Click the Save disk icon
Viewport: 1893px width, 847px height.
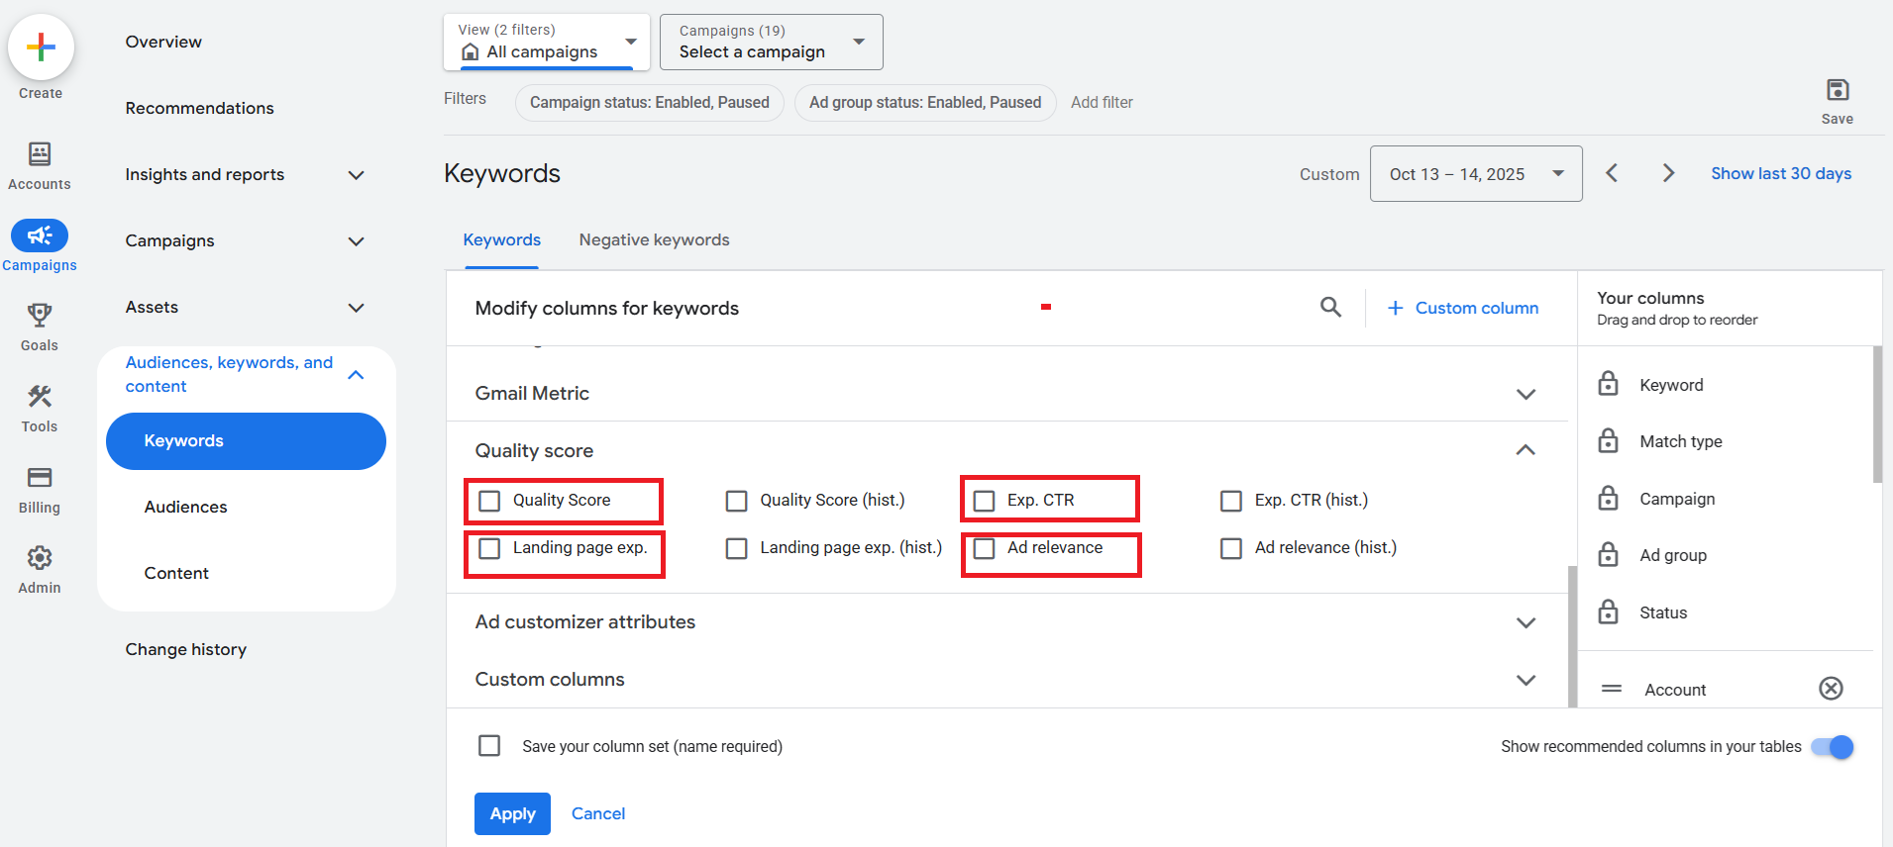1837,91
